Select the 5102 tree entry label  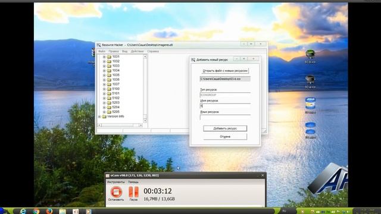tap(115, 98)
